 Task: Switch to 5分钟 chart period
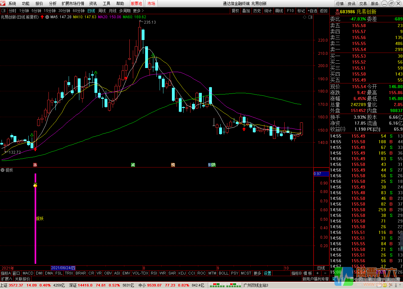pyautogui.click(x=37, y=11)
